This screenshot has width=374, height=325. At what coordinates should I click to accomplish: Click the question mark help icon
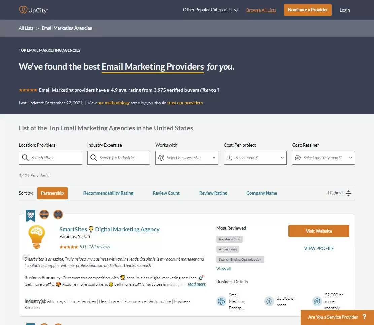coord(364,317)
